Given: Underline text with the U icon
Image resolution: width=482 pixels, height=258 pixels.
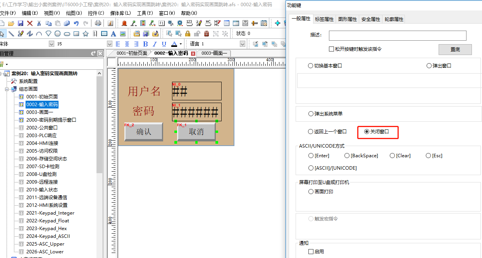Looking at the screenshot, I should [164, 44].
